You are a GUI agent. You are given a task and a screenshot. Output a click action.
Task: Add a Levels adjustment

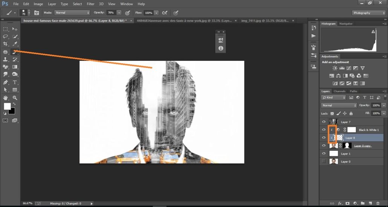click(342, 68)
